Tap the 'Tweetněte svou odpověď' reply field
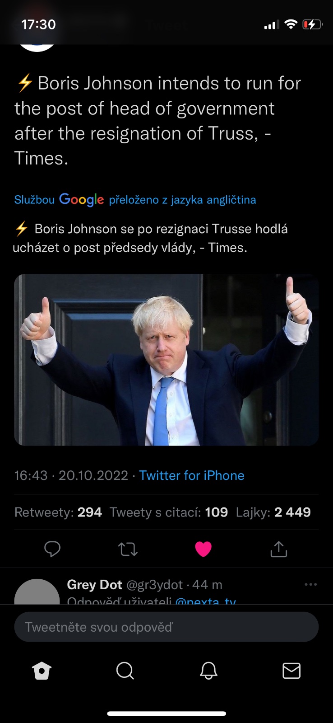The image size is (333, 723). pyautogui.click(x=166, y=627)
